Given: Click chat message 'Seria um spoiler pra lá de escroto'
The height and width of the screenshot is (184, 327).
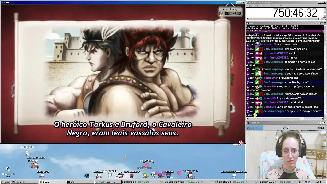Looking at the screenshot, I should point(297,107).
